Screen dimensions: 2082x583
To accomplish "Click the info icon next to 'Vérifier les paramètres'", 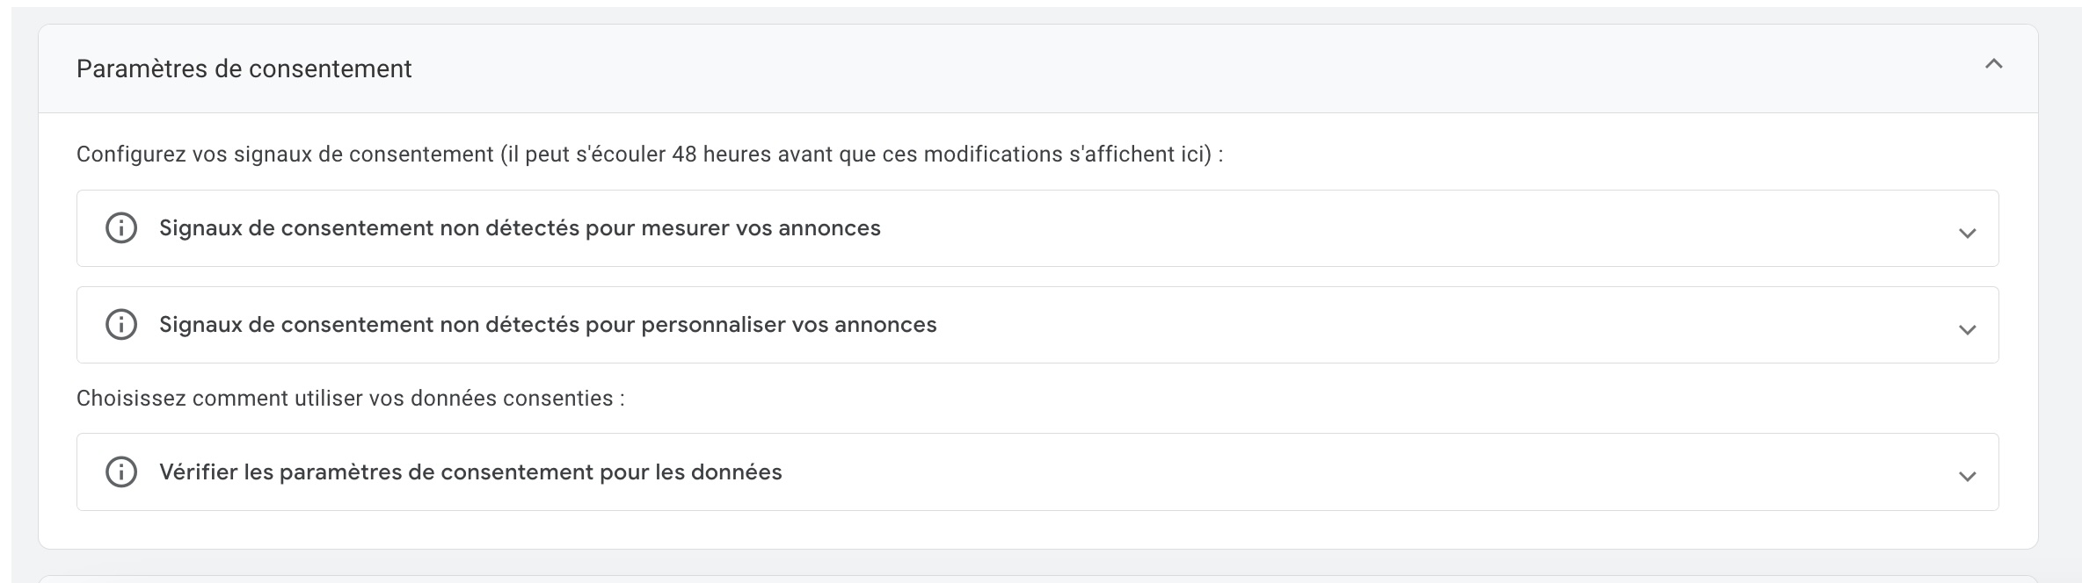I will pyautogui.click(x=121, y=472).
